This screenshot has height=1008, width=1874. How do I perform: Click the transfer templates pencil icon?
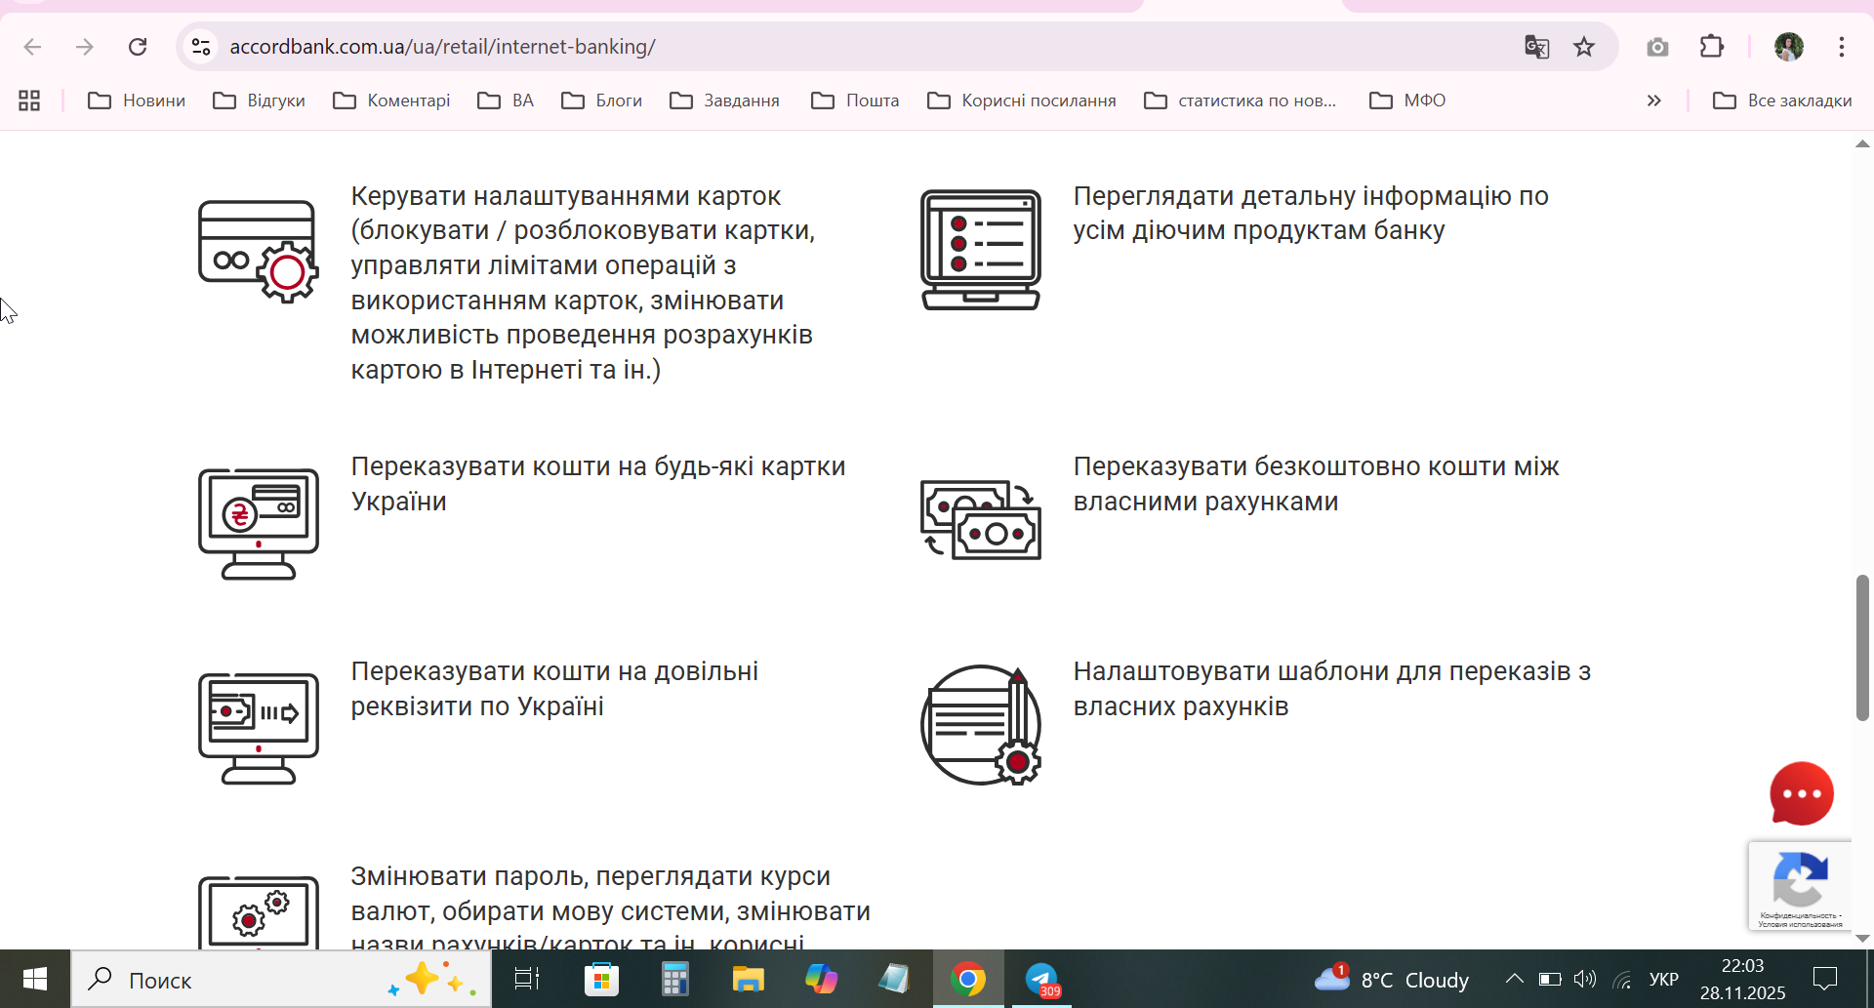(x=981, y=725)
